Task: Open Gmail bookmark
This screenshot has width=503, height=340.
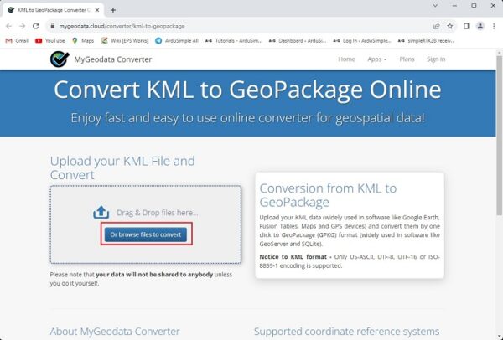Action: point(17,41)
